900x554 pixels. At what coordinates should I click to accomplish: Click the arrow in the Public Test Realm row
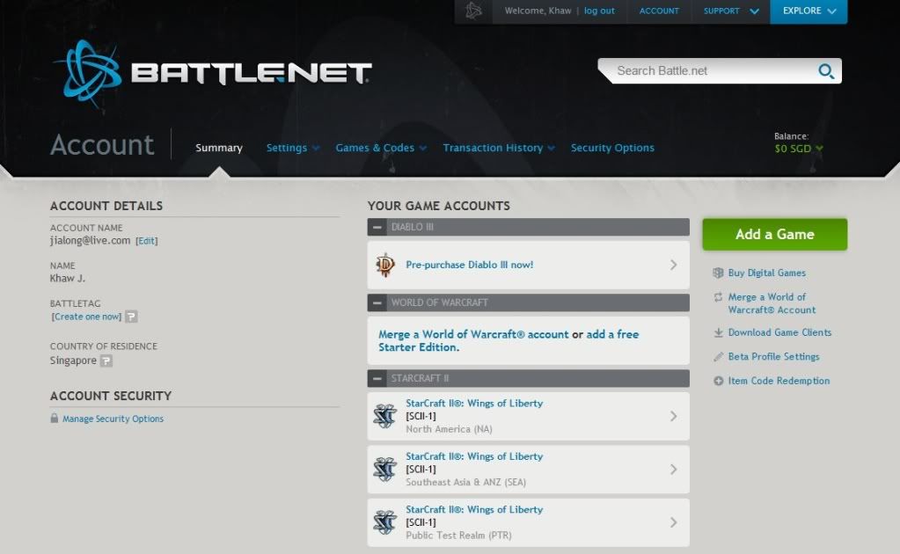tap(673, 522)
